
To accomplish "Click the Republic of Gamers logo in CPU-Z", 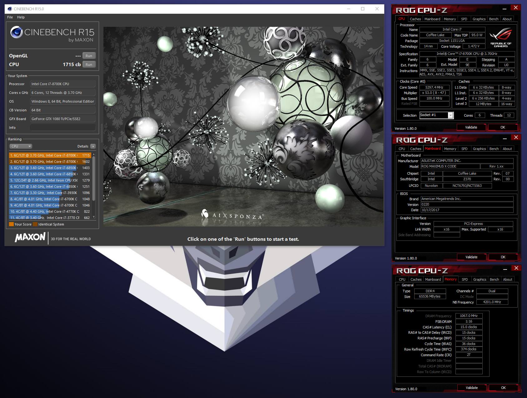I will (x=501, y=38).
